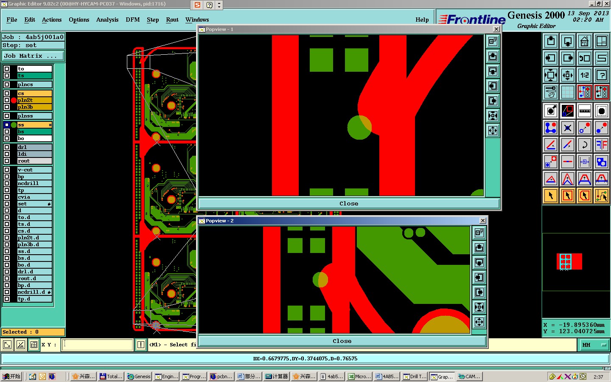The height and width of the screenshot is (382, 611).
Task: Open the Job Matrix button
Action: pyautogui.click(x=33, y=56)
